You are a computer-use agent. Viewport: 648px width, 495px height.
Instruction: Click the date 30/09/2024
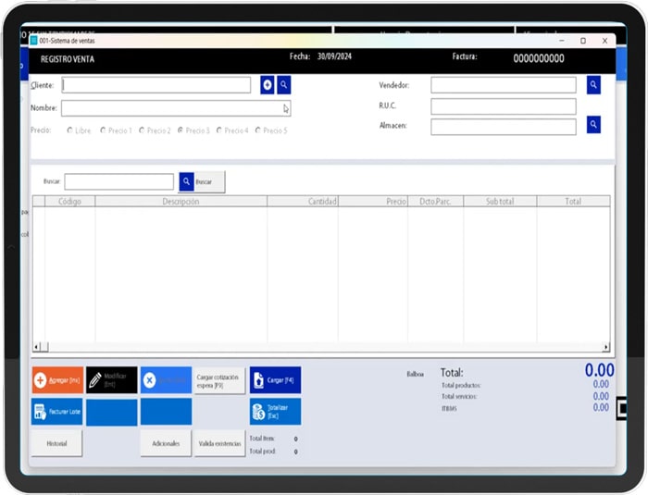(x=334, y=56)
